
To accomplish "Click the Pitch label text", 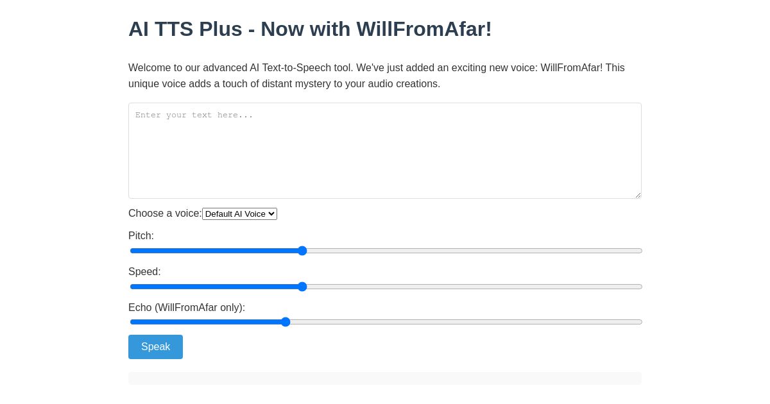I will pos(141,236).
